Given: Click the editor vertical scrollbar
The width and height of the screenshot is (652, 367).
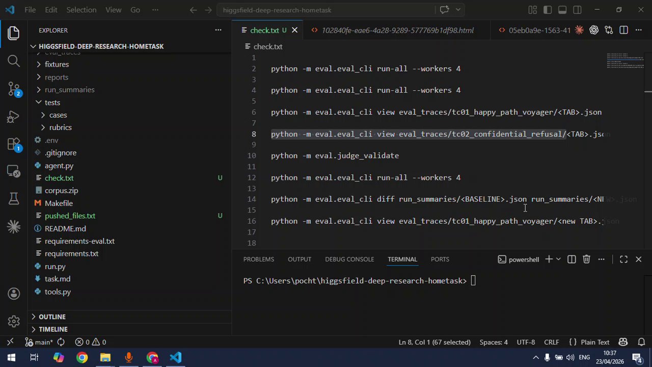Looking at the screenshot, I should pyautogui.click(x=648, y=150).
